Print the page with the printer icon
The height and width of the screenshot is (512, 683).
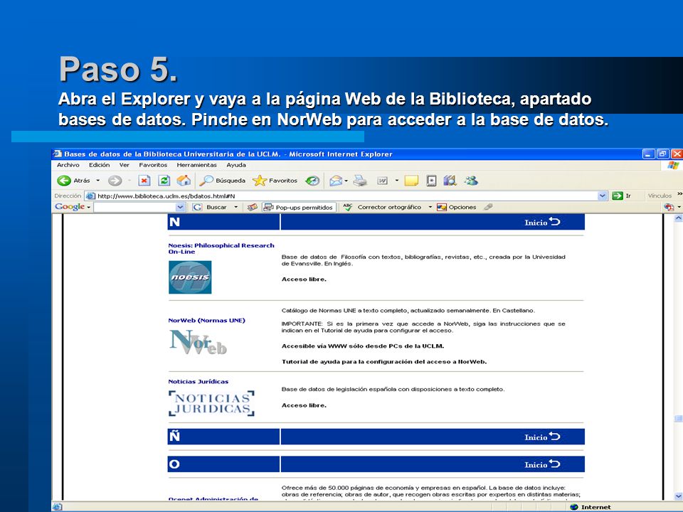pyautogui.click(x=360, y=180)
